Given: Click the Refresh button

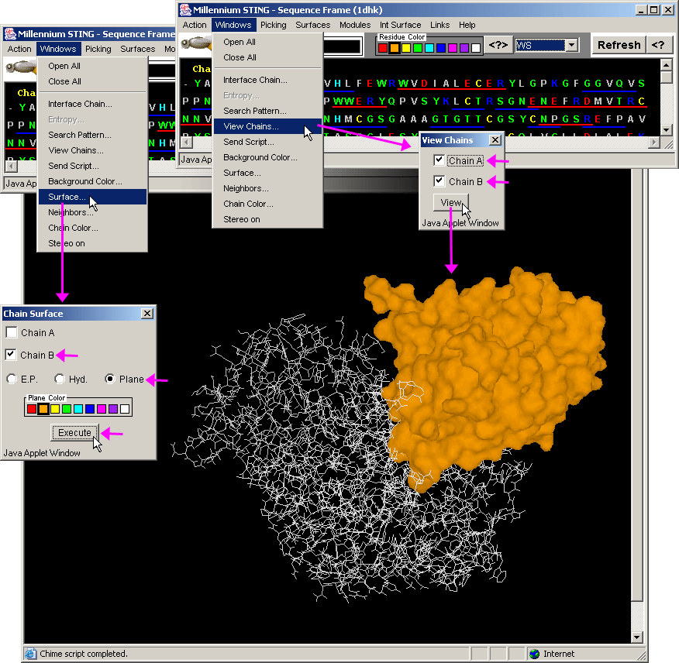Looking at the screenshot, I should (619, 45).
